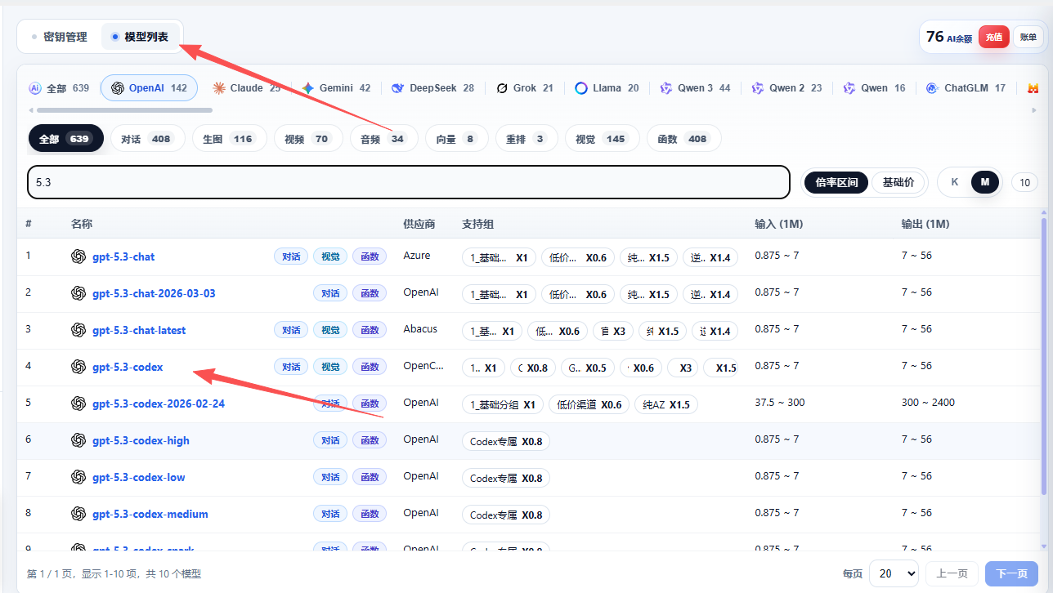Click the DeepSeek whale icon

tap(398, 88)
